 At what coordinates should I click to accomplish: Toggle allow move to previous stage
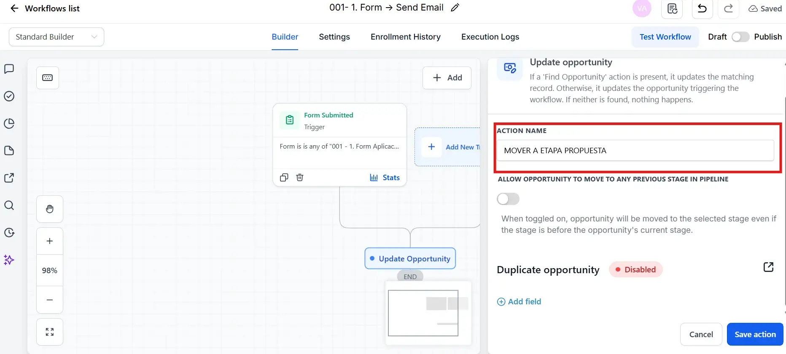pos(508,199)
